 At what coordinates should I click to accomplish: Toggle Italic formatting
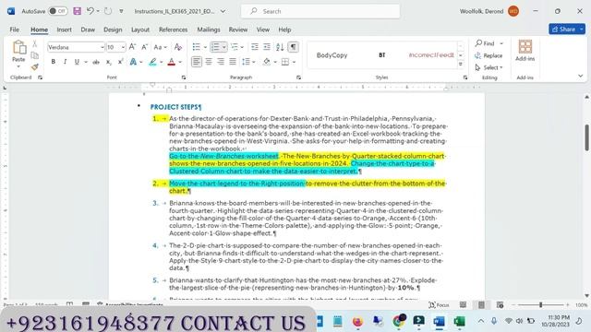tap(65, 62)
